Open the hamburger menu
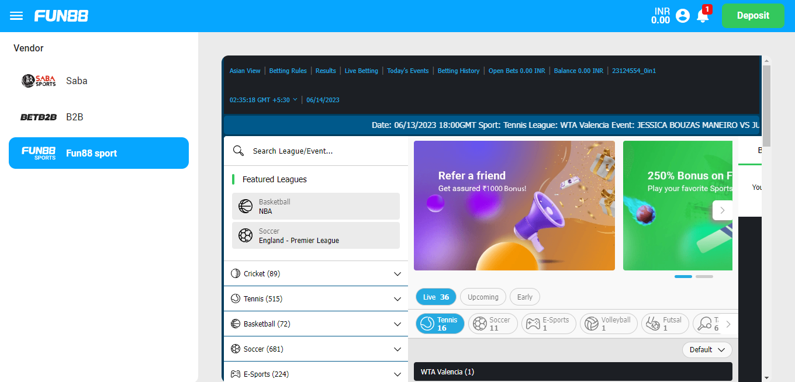 [x=16, y=16]
